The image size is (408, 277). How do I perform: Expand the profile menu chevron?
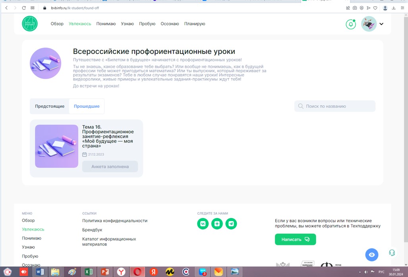[x=381, y=24]
